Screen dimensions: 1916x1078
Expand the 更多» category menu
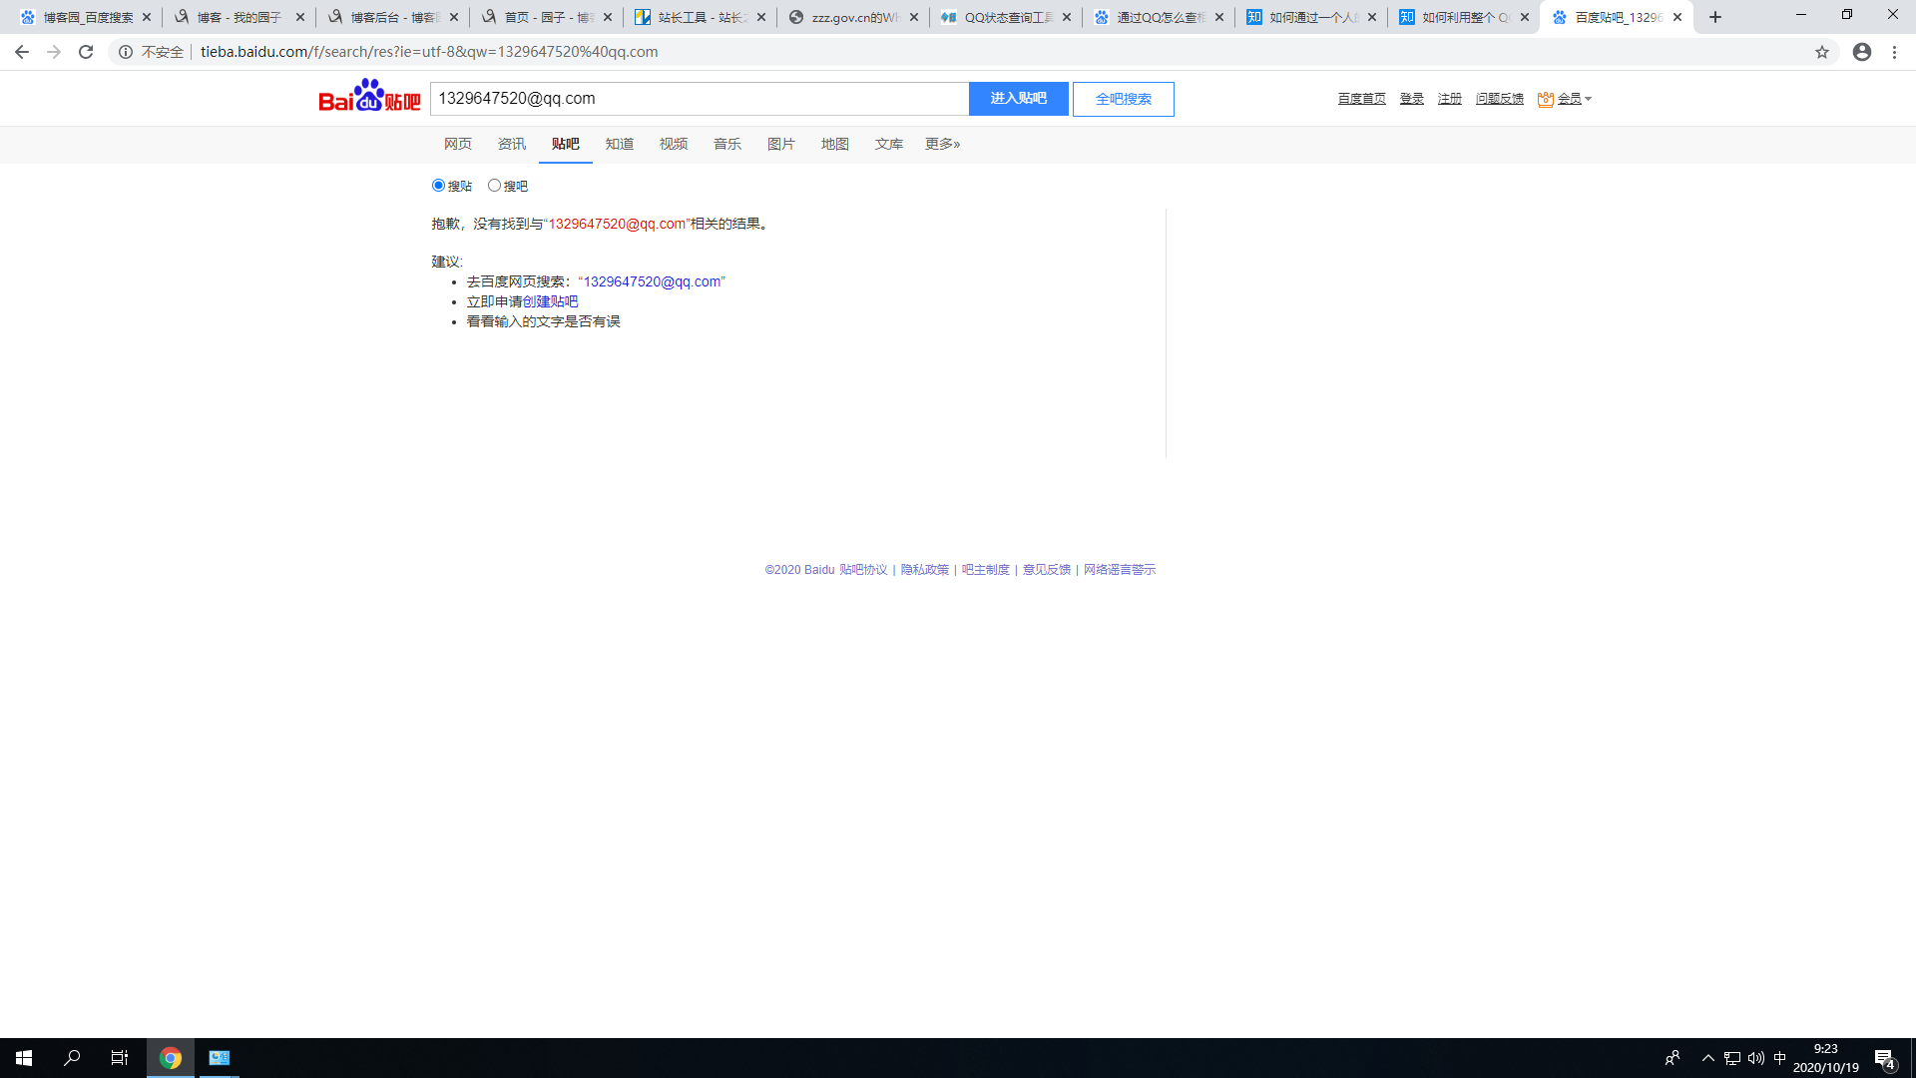pyautogui.click(x=942, y=145)
